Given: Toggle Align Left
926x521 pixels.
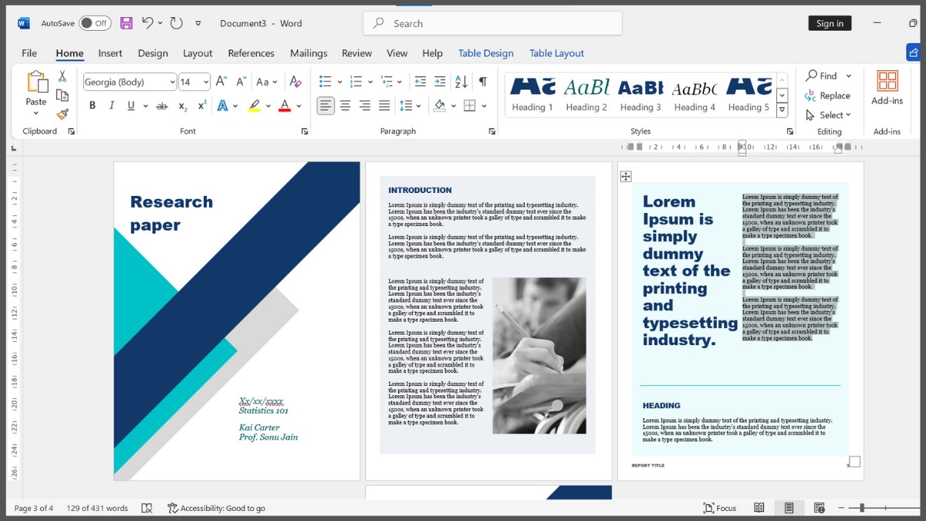Looking at the screenshot, I should pyautogui.click(x=326, y=106).
